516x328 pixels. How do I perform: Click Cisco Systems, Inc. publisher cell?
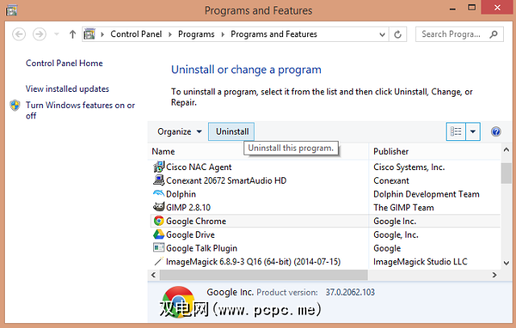pos(409,167)
